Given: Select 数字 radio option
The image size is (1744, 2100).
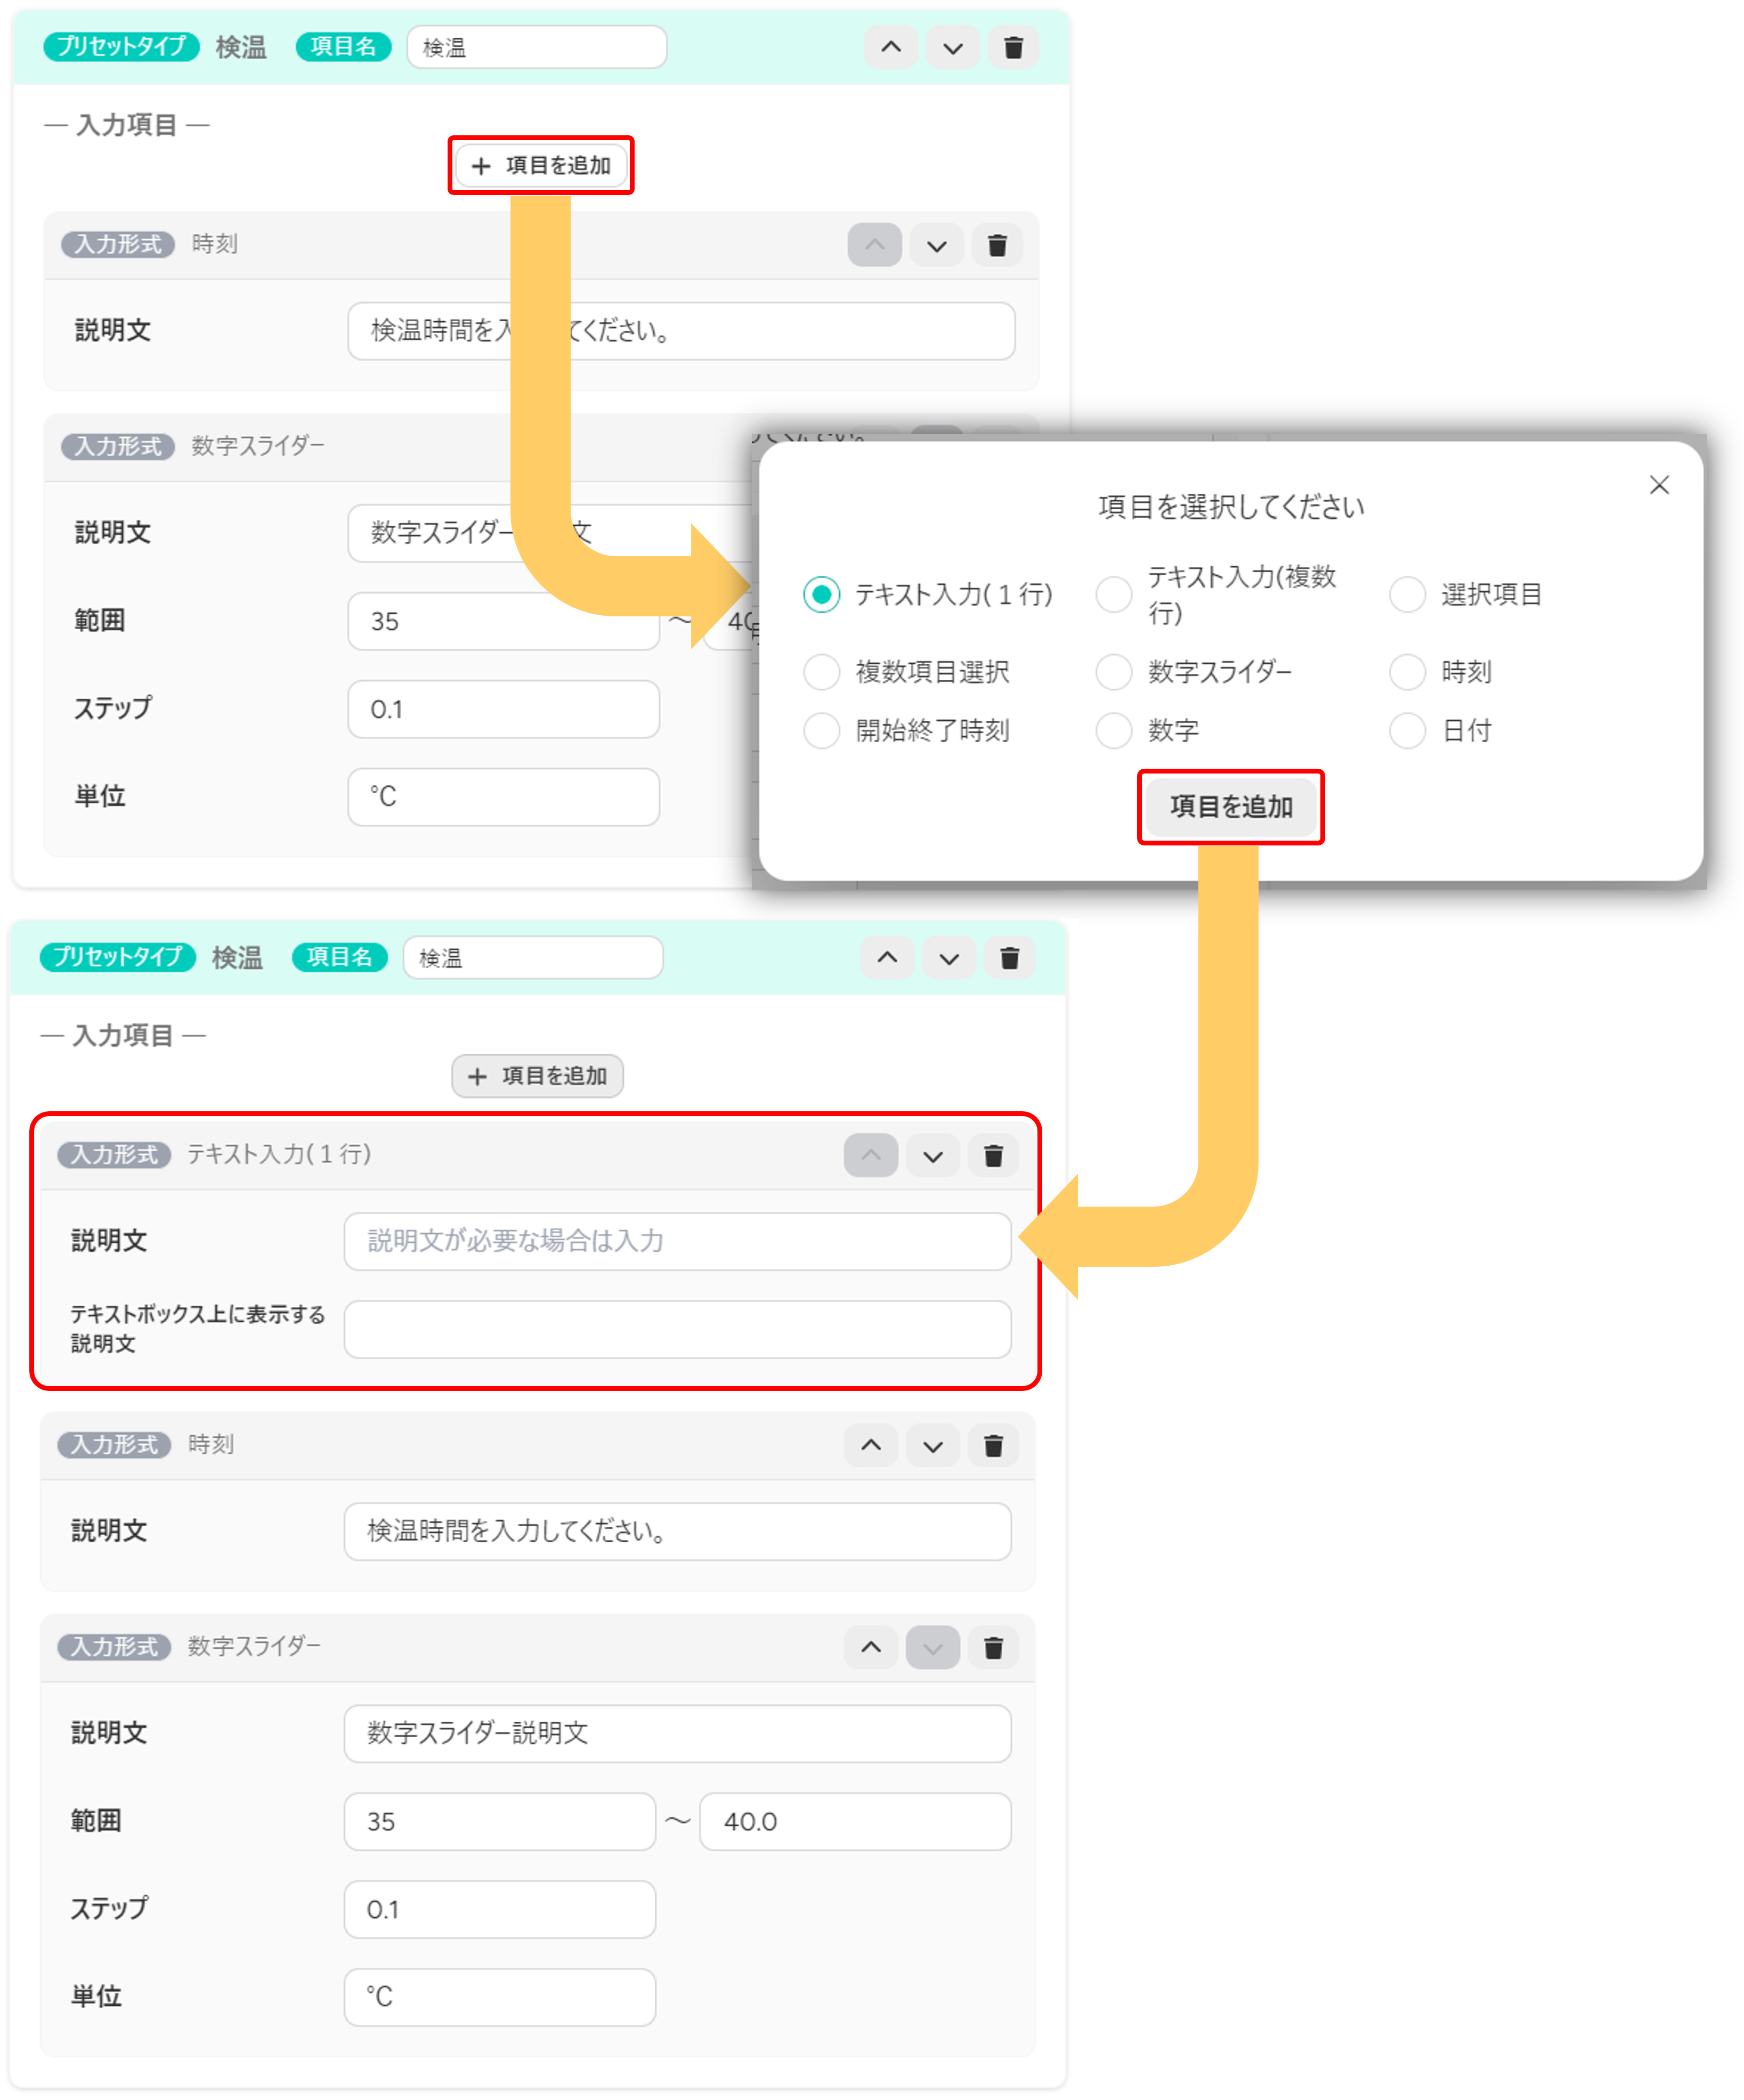Looking at the screenshot, I should pyautogui.click(x=1113, y=731).
